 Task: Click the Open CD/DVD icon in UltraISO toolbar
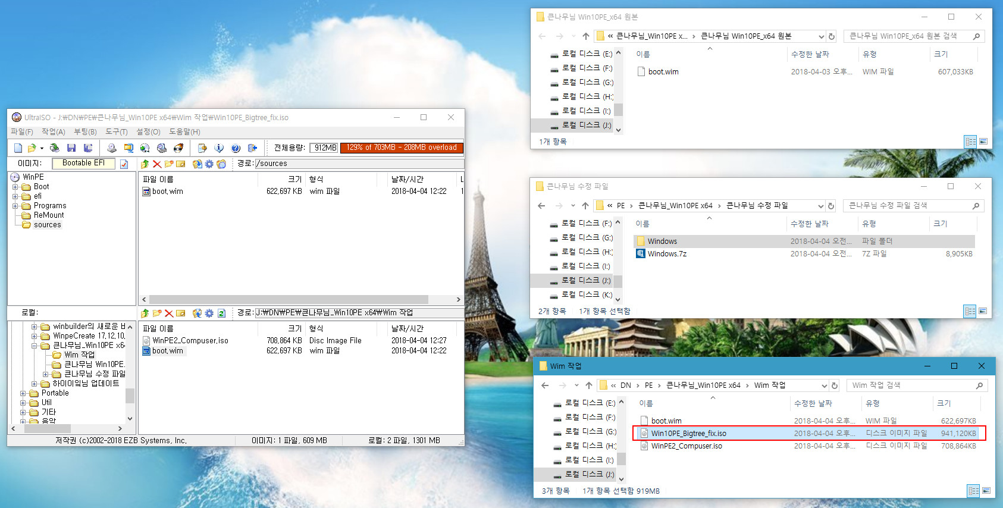pyautogui.click(x=55, y=148)
